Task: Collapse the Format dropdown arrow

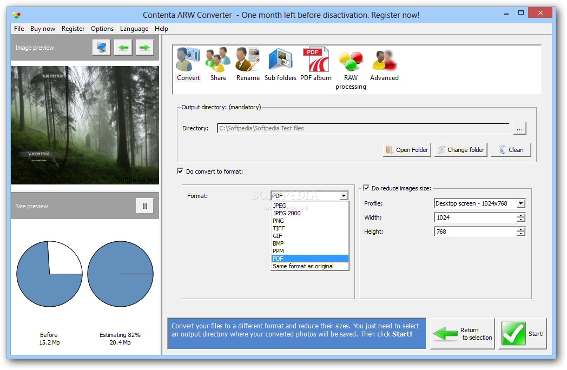Action: (x=344, y=196)
